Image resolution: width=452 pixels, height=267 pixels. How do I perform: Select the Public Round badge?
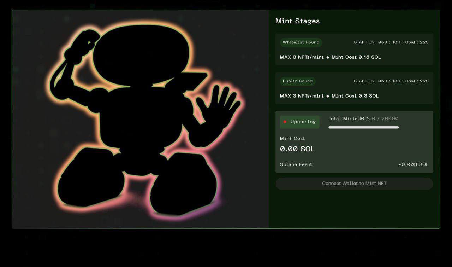[x=298, y=81]
